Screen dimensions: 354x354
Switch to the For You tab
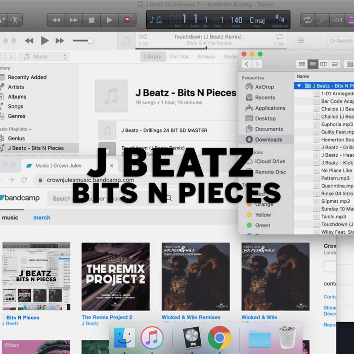(180, 57)
